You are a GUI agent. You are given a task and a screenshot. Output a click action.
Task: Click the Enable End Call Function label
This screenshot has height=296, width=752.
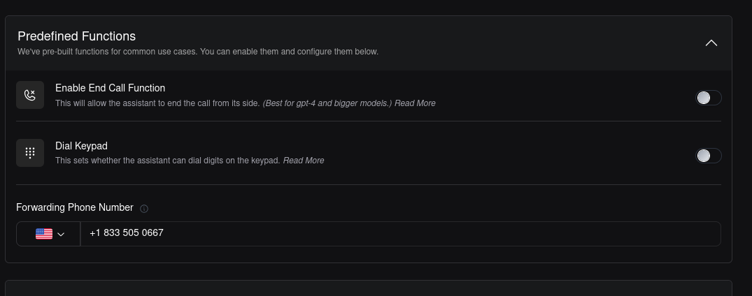click(x=110, y=88)
